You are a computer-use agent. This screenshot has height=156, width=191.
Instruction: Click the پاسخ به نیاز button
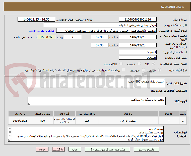(146, 149)
